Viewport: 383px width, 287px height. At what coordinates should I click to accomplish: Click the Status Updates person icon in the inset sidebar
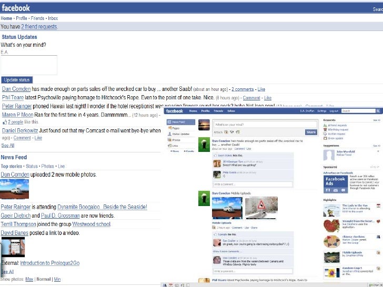click(x=170, y=134)
